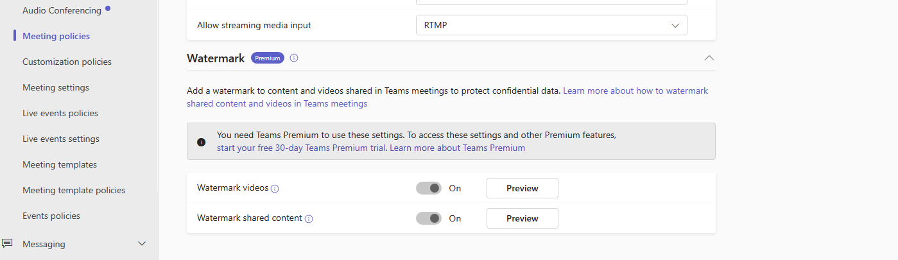898x260 pixels.
Task: Collapse the Watermark section chevron
Action: (x=709, y=58)
